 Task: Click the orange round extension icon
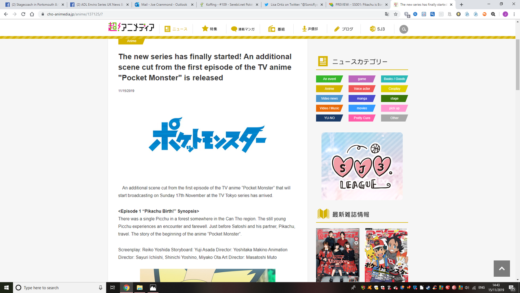click(485, 14)
